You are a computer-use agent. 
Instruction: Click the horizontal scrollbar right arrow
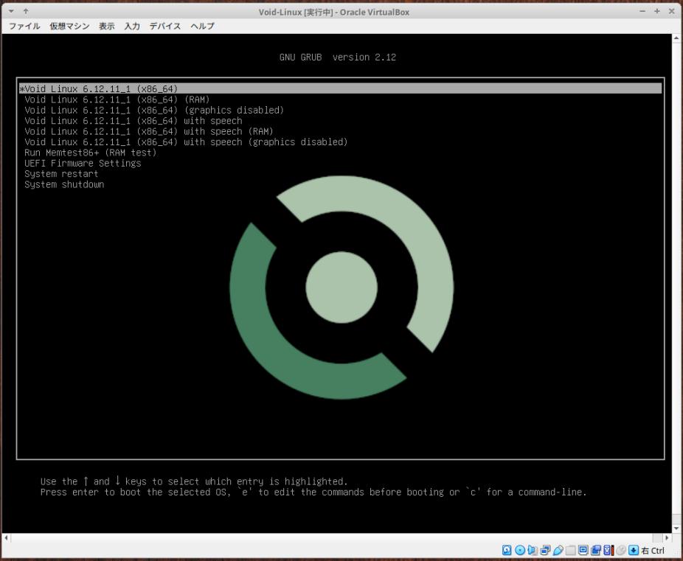[x=667, y=538]
